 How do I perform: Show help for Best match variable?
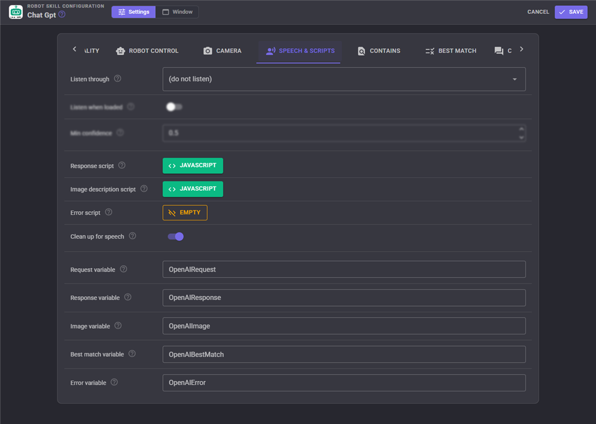(132, 354)
